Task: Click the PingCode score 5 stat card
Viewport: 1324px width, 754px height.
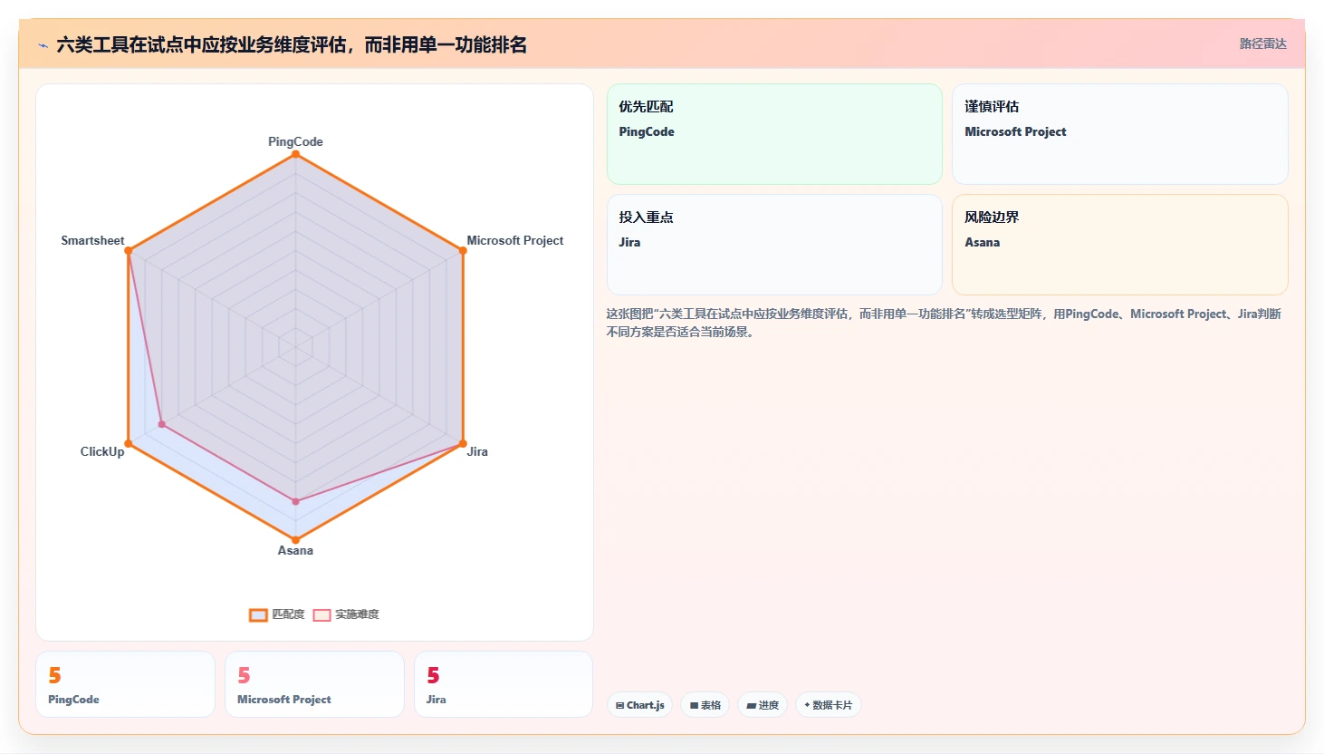Action: (125, 684)
